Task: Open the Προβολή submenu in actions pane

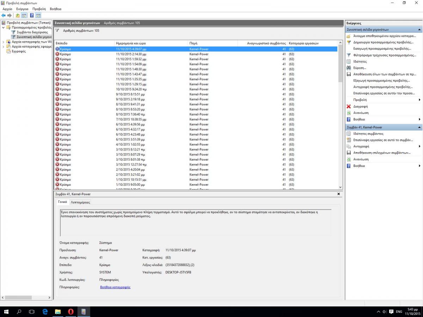Action: [x=360, y=100]
